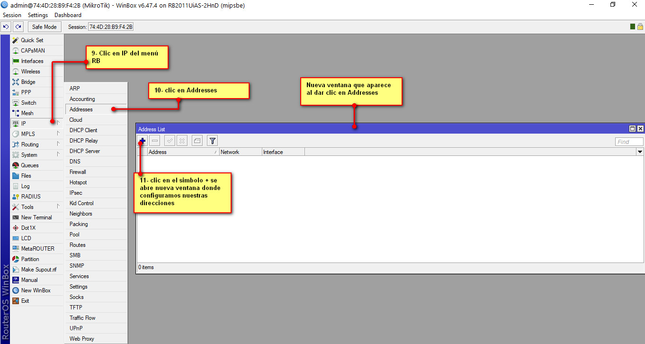Select Firewall from the IP submenu

click(78, 172)
